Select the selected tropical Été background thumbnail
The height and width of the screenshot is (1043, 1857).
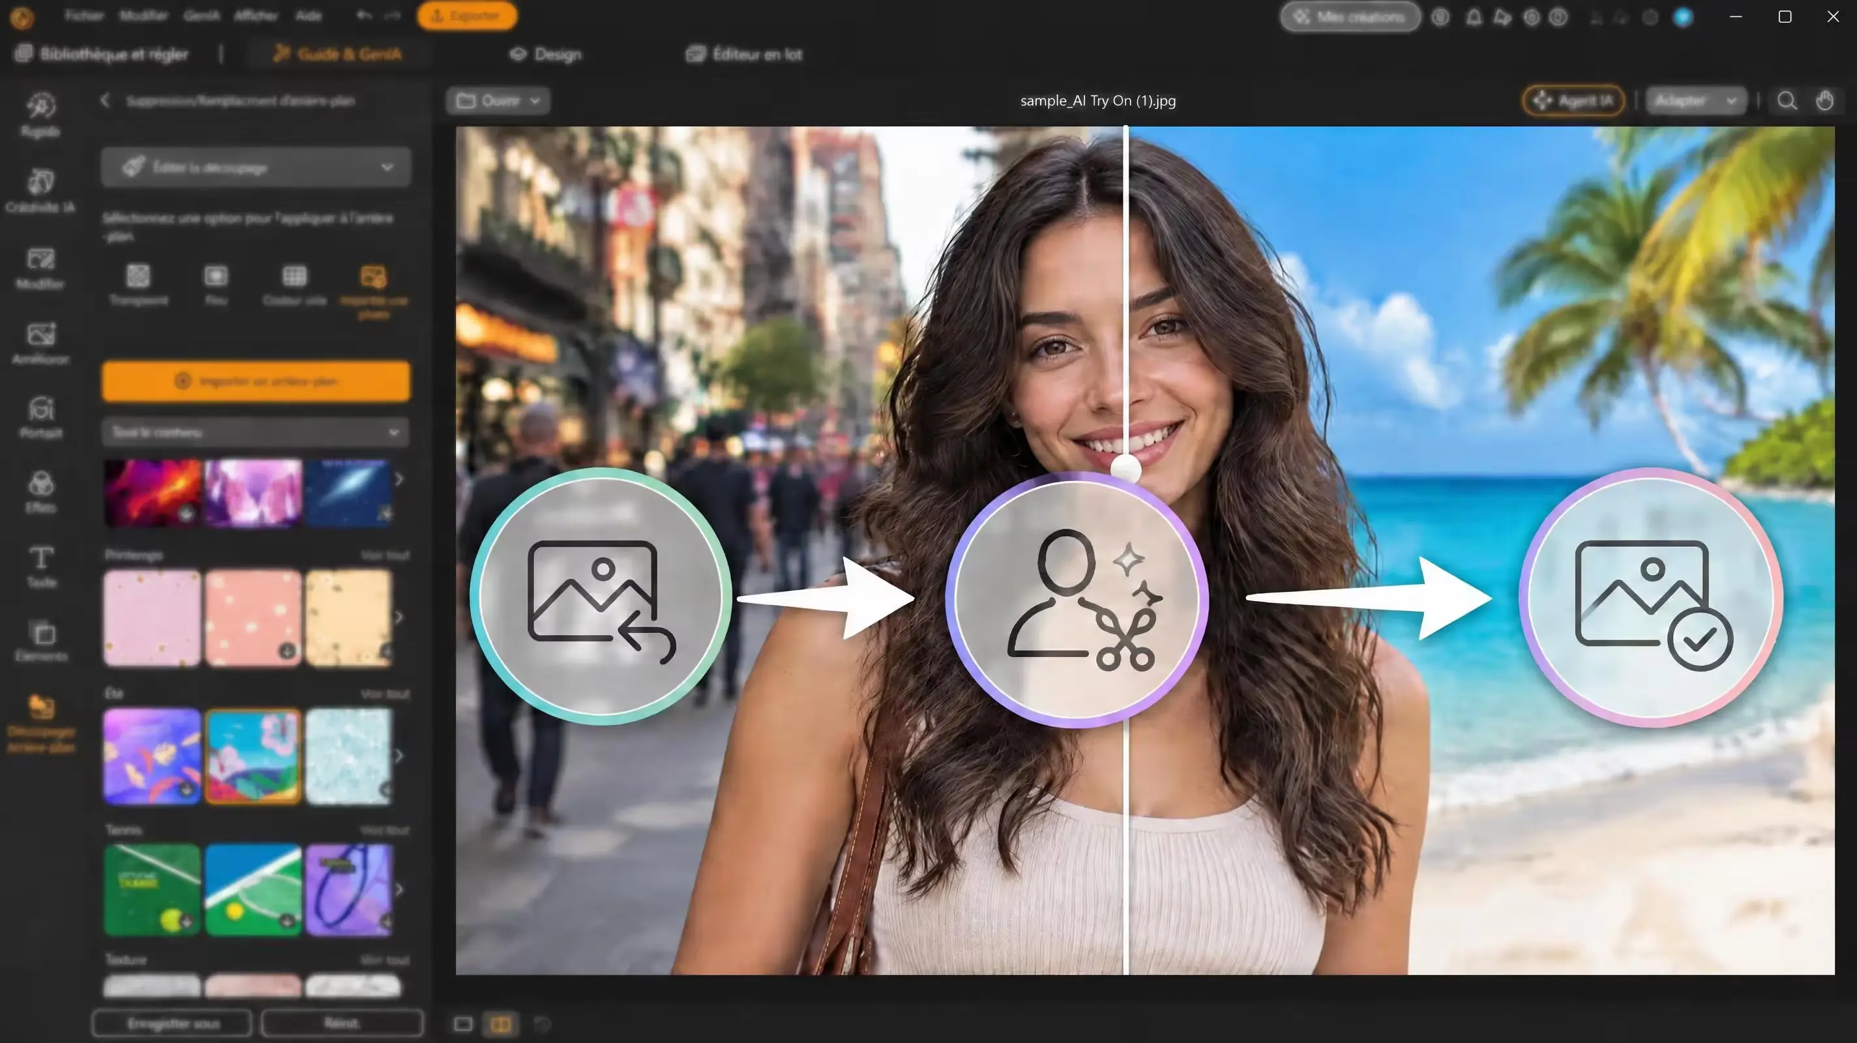(253, 756)
